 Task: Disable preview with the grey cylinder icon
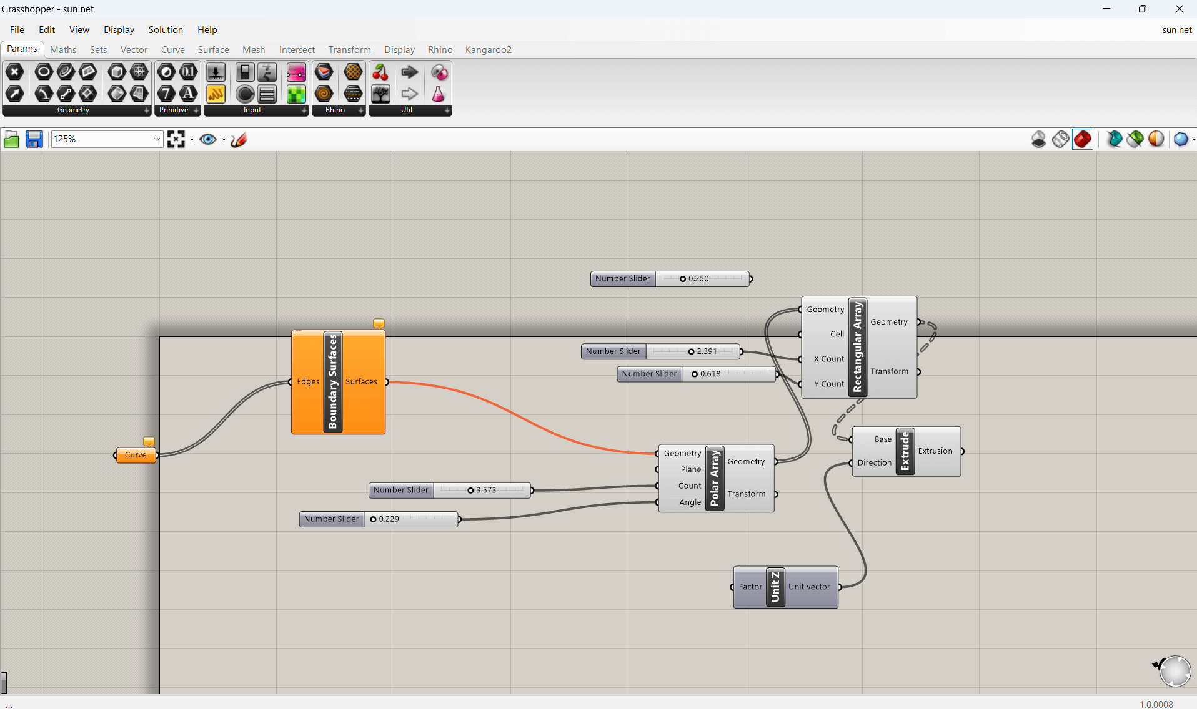(x=1038, y=139)
